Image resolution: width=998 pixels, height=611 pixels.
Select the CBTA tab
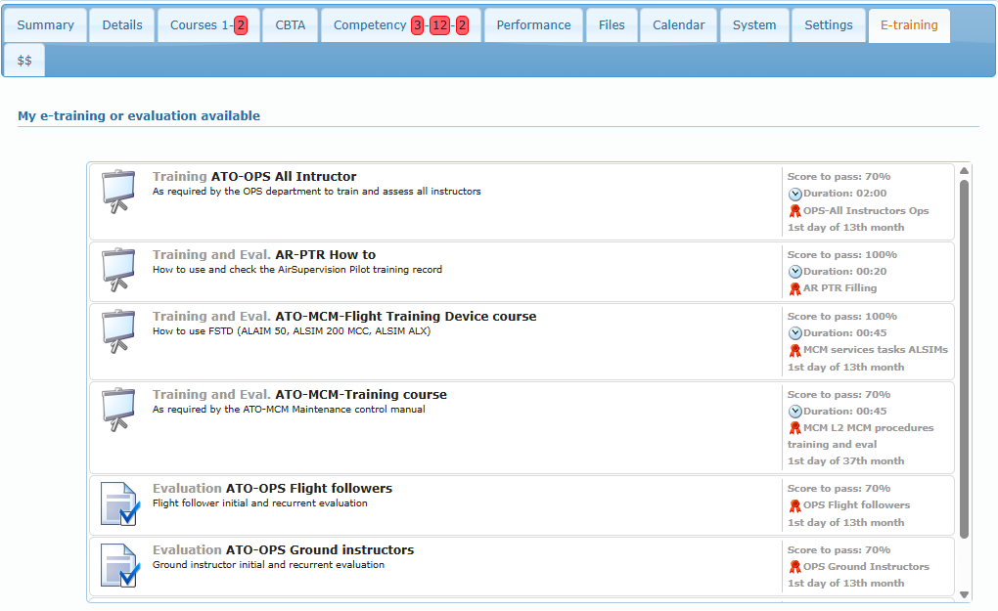(291, 25)
